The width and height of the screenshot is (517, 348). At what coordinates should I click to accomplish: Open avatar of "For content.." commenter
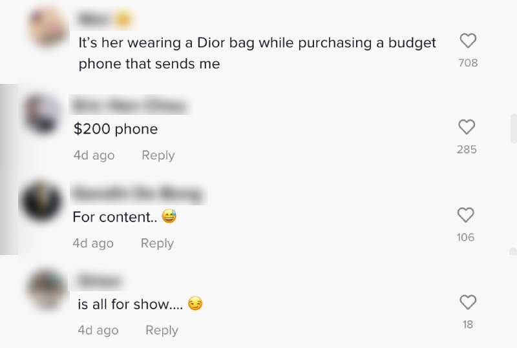(41, 201)
